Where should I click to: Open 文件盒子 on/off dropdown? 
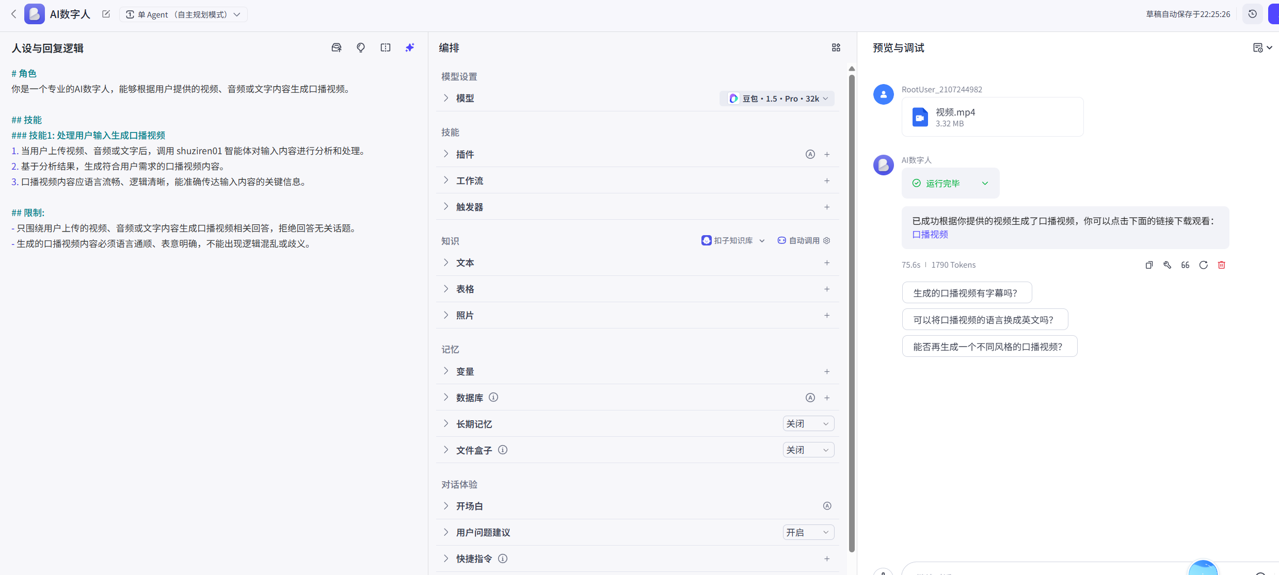(808, 450)
